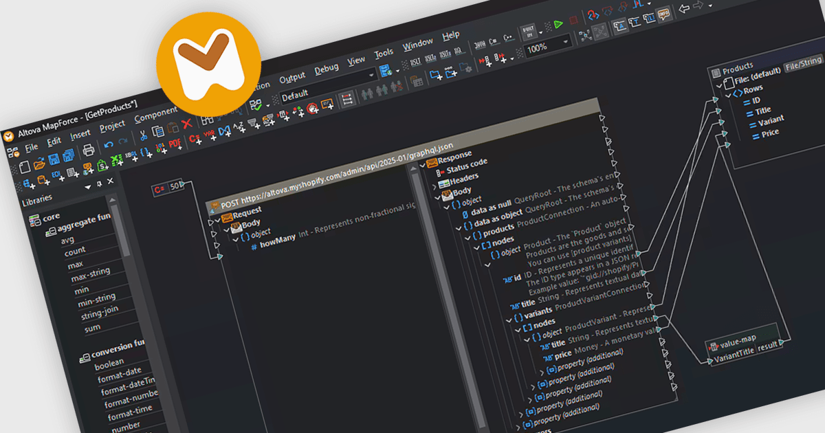Expand the Headers node
The width and height of the screenshot is (825, 433).
coord(434,186)
